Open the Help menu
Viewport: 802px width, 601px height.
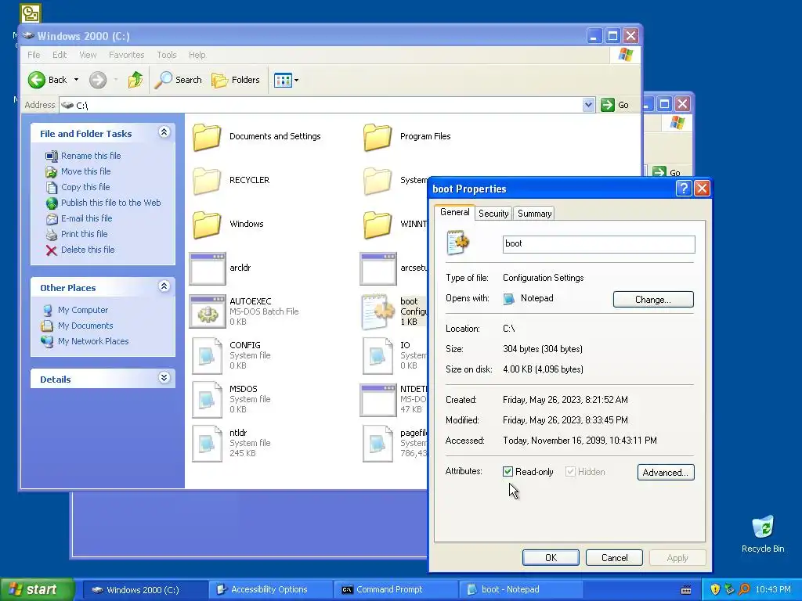pos(197,55)
